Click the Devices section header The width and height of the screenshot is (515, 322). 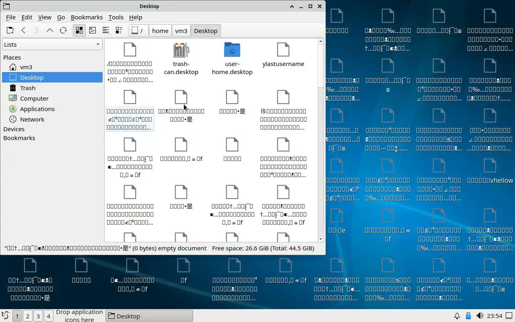click(x=14, y=129)
